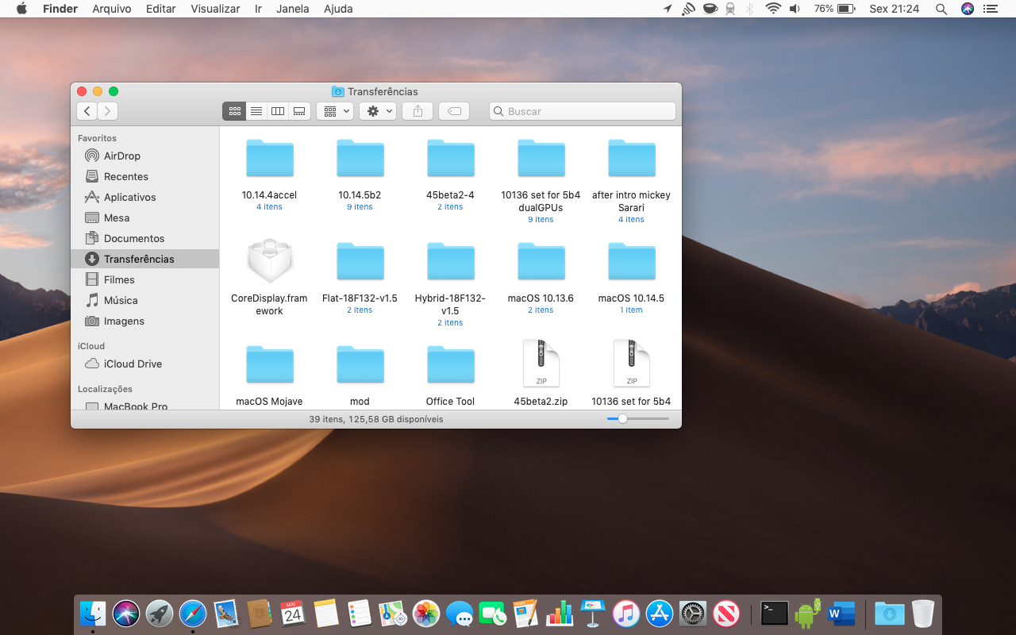Open Spotlight search in menu bar
The image size is (1016, 635).
click(x=941, y=9)
